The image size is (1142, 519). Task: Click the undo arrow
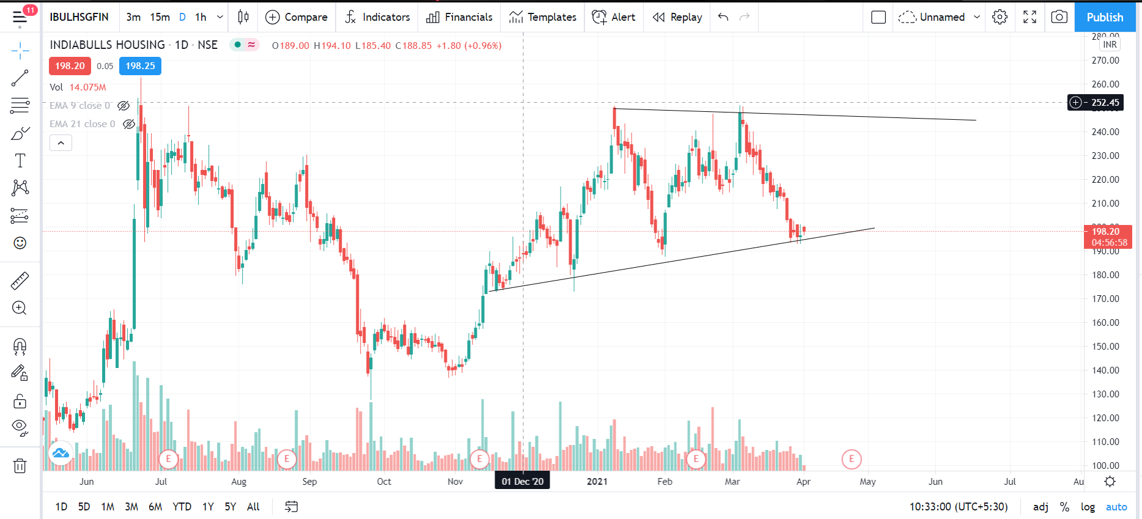(723, 17)
